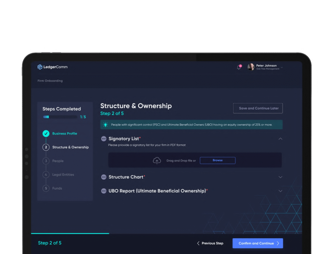Click the Signatory List status icon
Image resolution: width=329 pixels, height=254 pixels.
[104, 139]
